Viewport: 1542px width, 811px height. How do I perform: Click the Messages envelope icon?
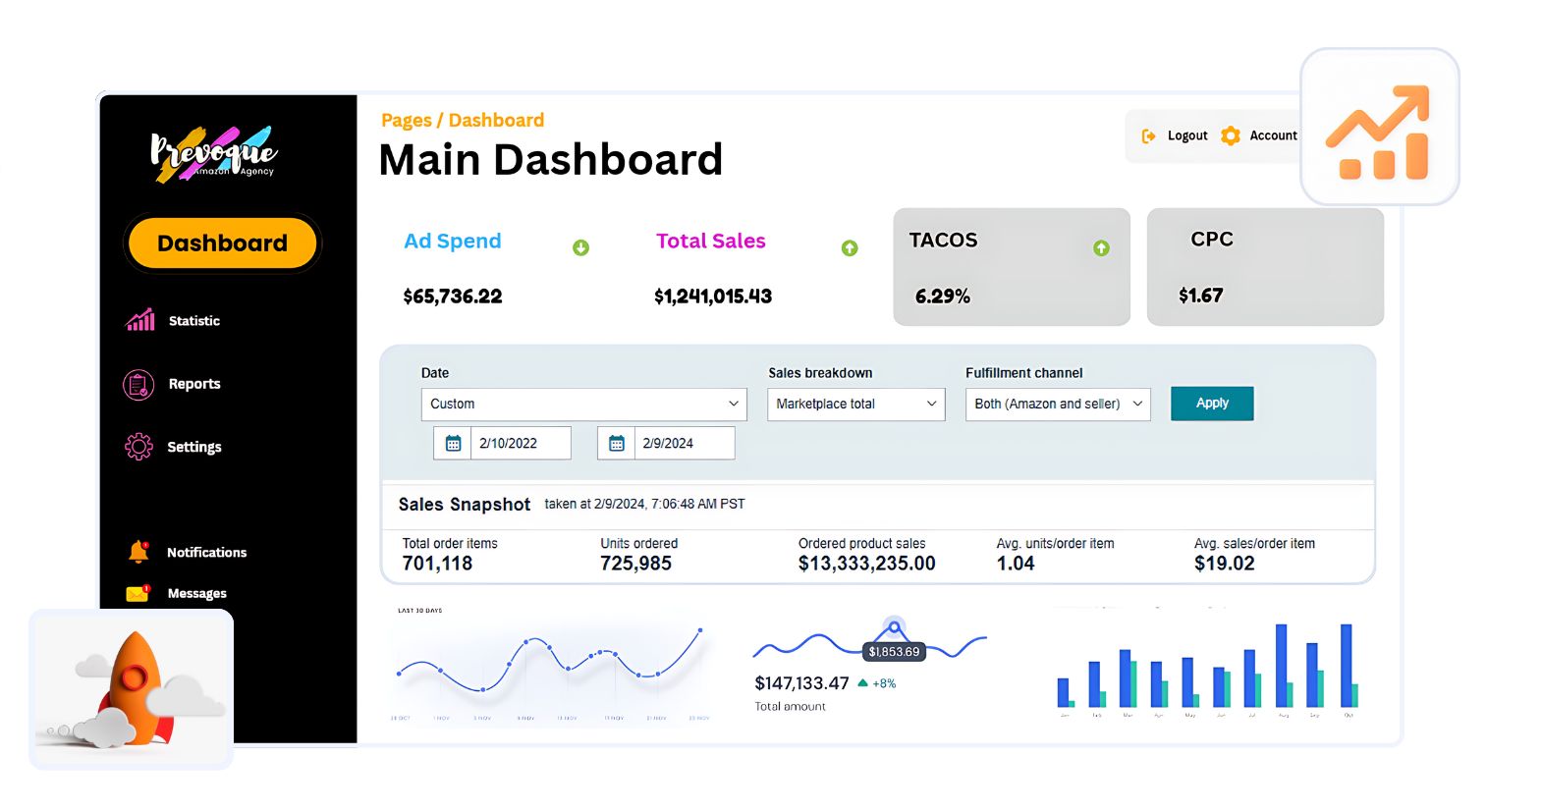[x=138, y=593]
